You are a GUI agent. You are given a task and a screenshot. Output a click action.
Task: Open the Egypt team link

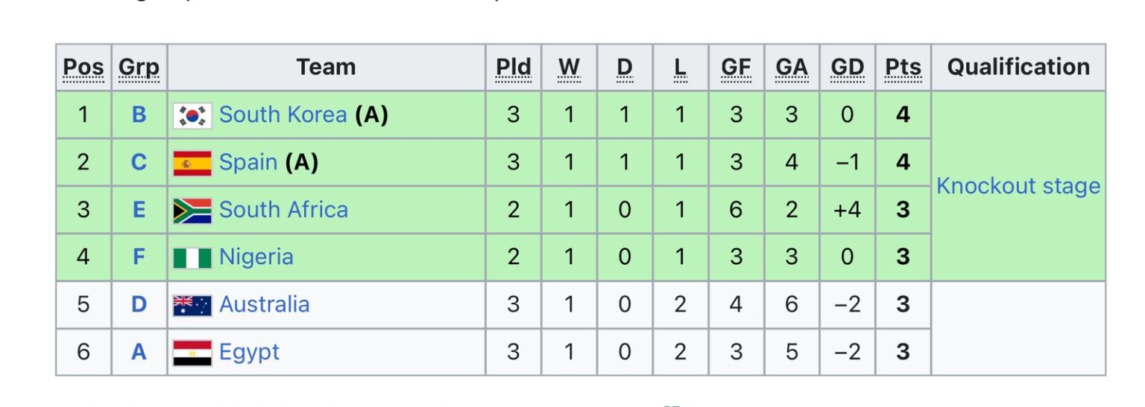(x=249, y=353)
